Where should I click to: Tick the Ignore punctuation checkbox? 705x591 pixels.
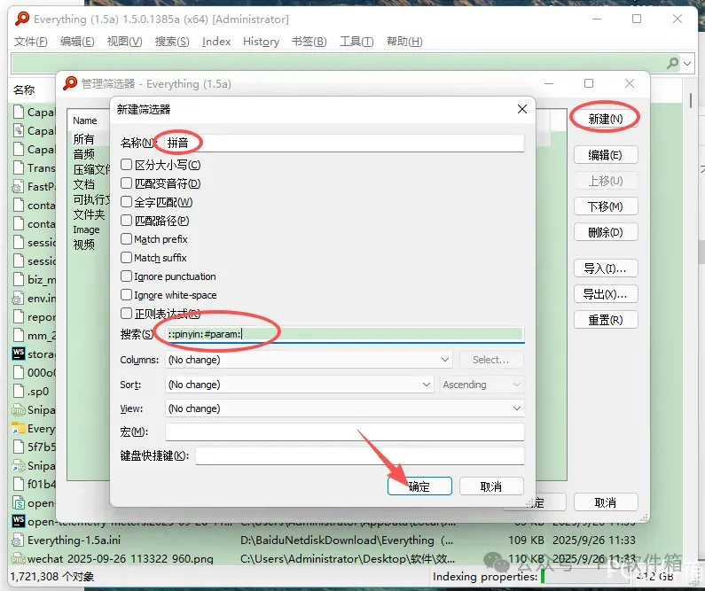[x=126, y=276]
